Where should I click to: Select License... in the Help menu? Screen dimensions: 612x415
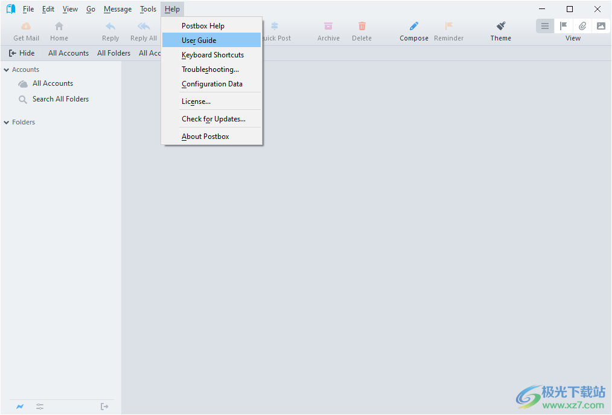tap(212, 101)
